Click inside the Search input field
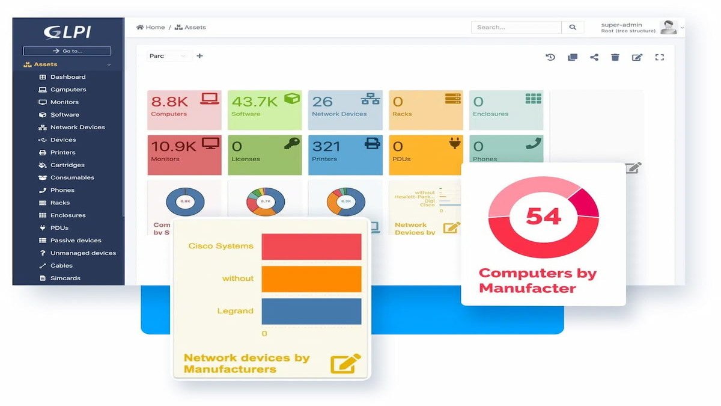Screen dimensions: 721x406 516,27
